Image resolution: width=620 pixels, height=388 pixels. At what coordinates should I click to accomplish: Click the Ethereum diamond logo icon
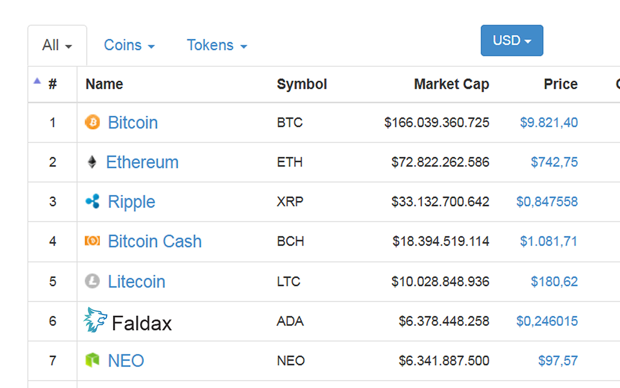[x=92, y=162]
